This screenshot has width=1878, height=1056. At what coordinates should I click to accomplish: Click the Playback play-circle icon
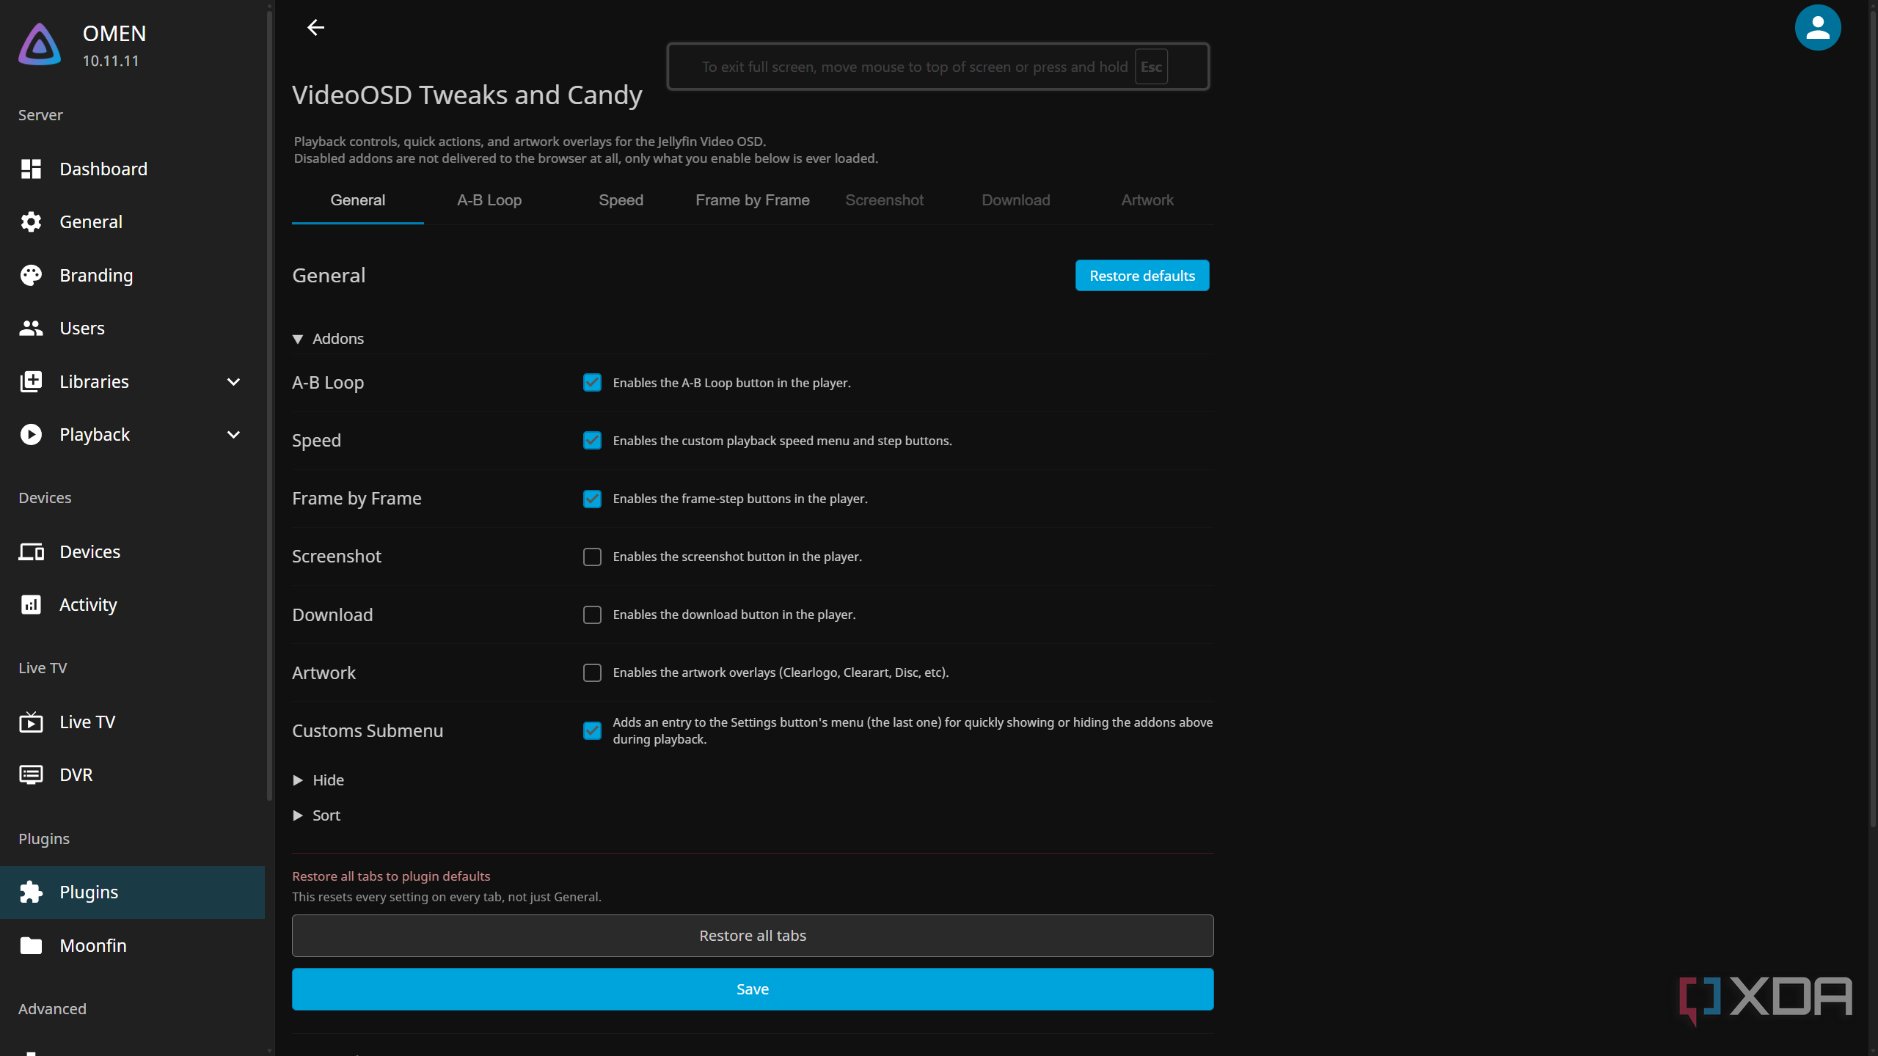[x=31, y=434]
